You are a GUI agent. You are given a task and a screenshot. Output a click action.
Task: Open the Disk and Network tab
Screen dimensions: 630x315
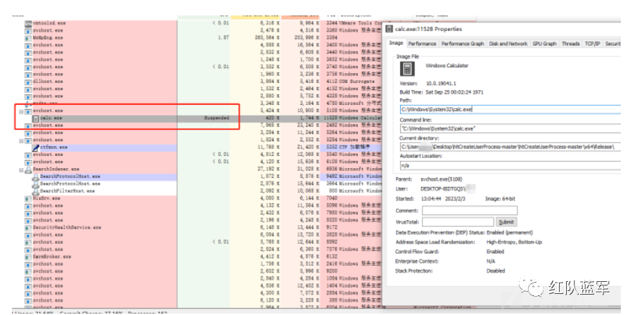point(508,44)
